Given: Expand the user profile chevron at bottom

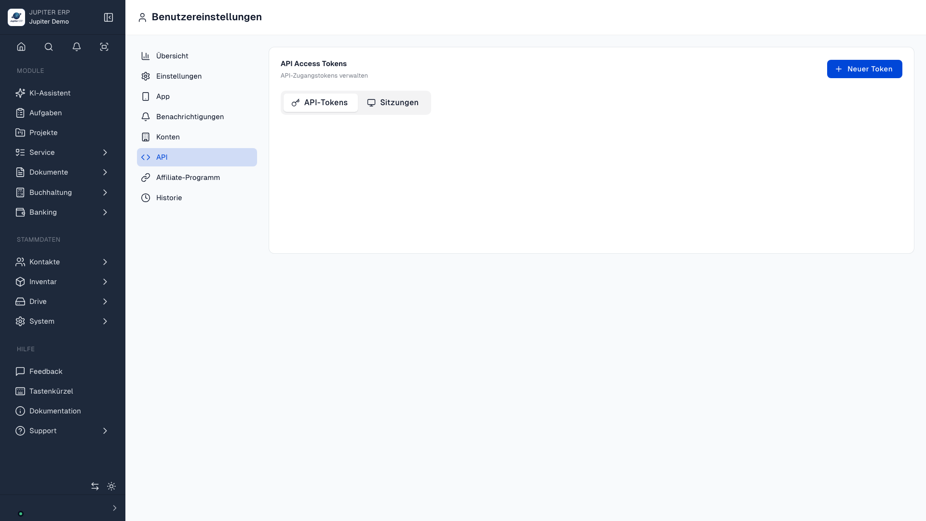Looking at the screenshot, I should tap(115, 508).
